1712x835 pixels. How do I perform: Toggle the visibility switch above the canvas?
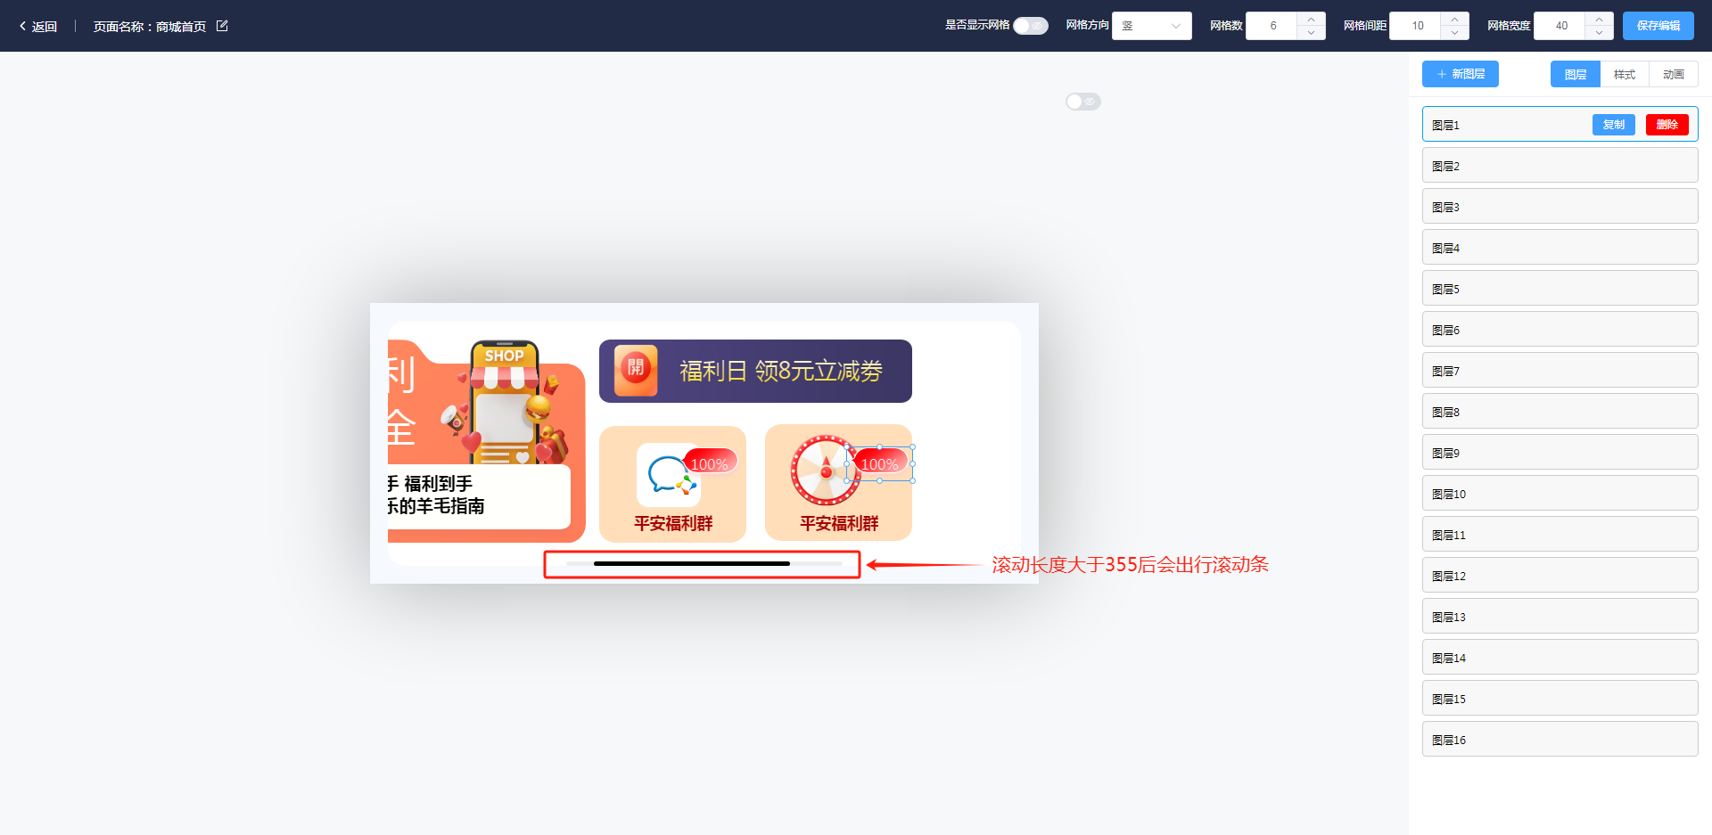[x=1082, y=102]
